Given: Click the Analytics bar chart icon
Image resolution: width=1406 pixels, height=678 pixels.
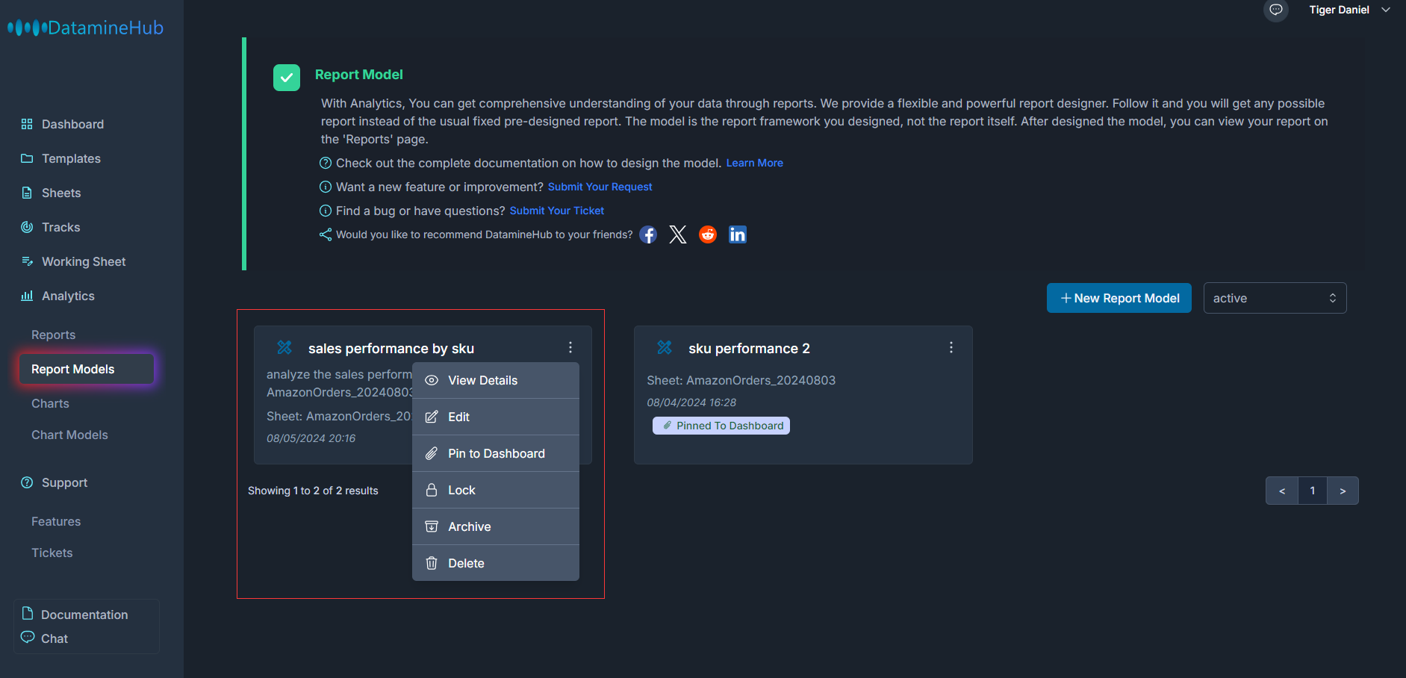Looking at the screenshot, I should (x=27, y=296).
